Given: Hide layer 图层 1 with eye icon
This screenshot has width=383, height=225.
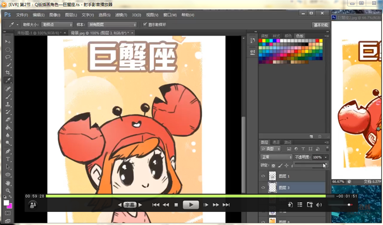Looking at the screenshot, I should point(263,176).
